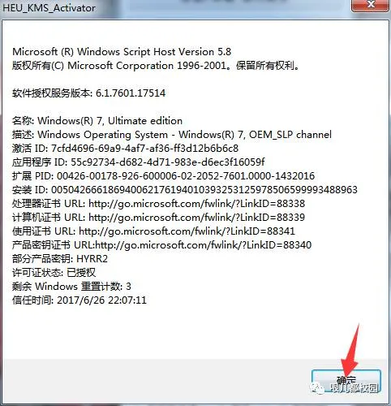This screenshot has width=391, height=406.
Task: Click the 确定 confirmation button
Action: (346, 382)
